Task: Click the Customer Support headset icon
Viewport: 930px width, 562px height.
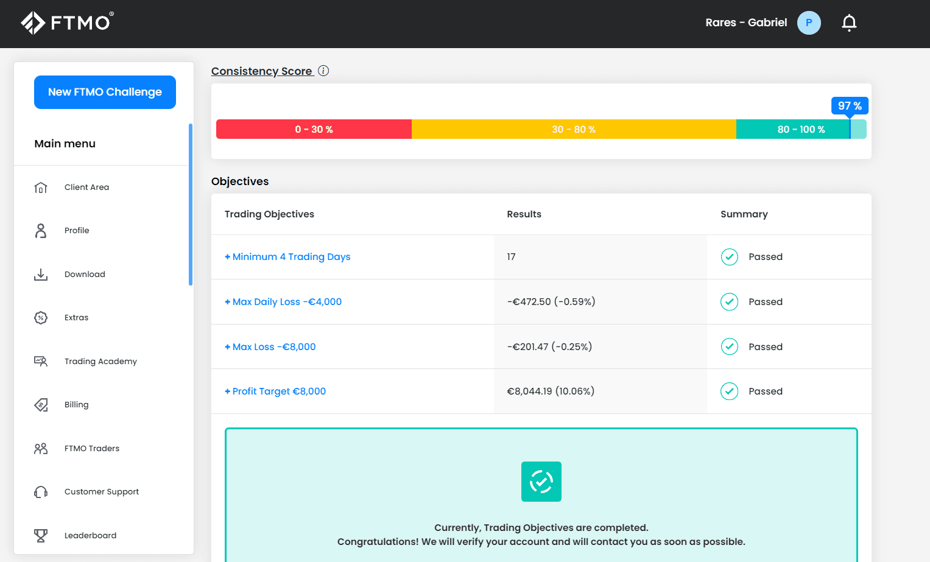Action: pyautogui.click(x=41, y=492)
